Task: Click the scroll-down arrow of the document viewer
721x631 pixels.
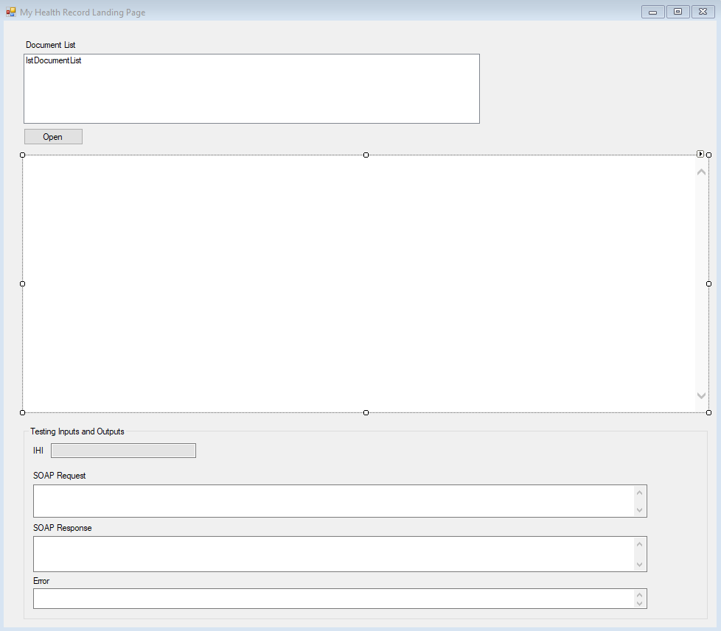Action: click(x=700, y=395)
